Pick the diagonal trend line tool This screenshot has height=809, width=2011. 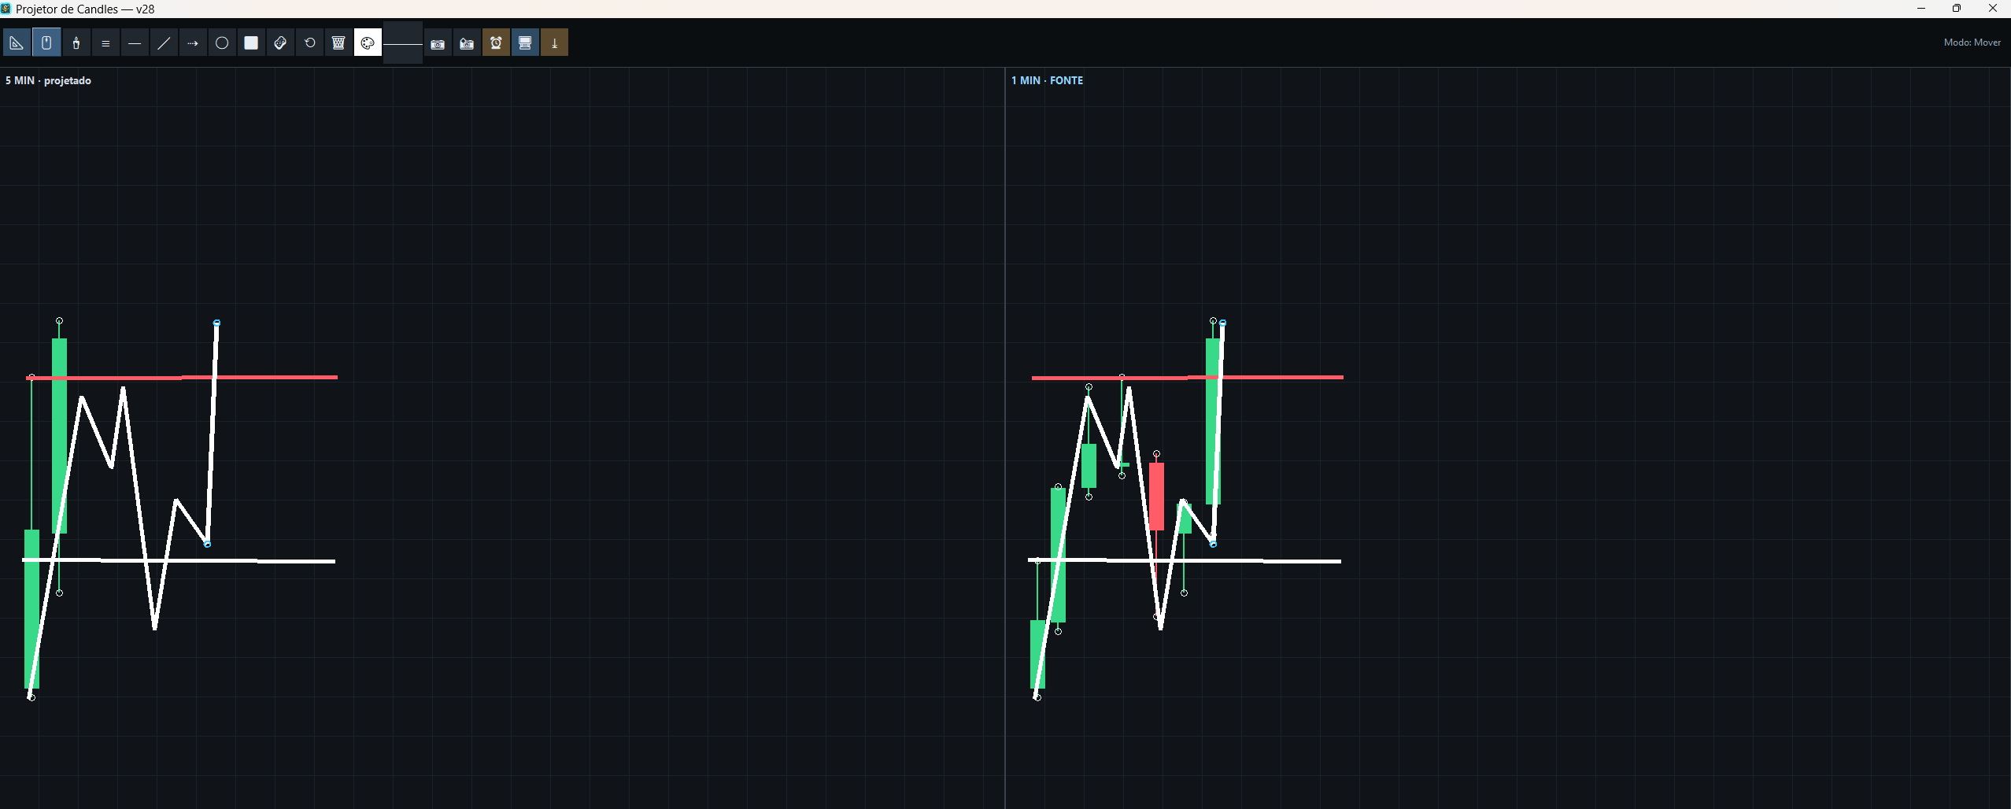(164, 43)
